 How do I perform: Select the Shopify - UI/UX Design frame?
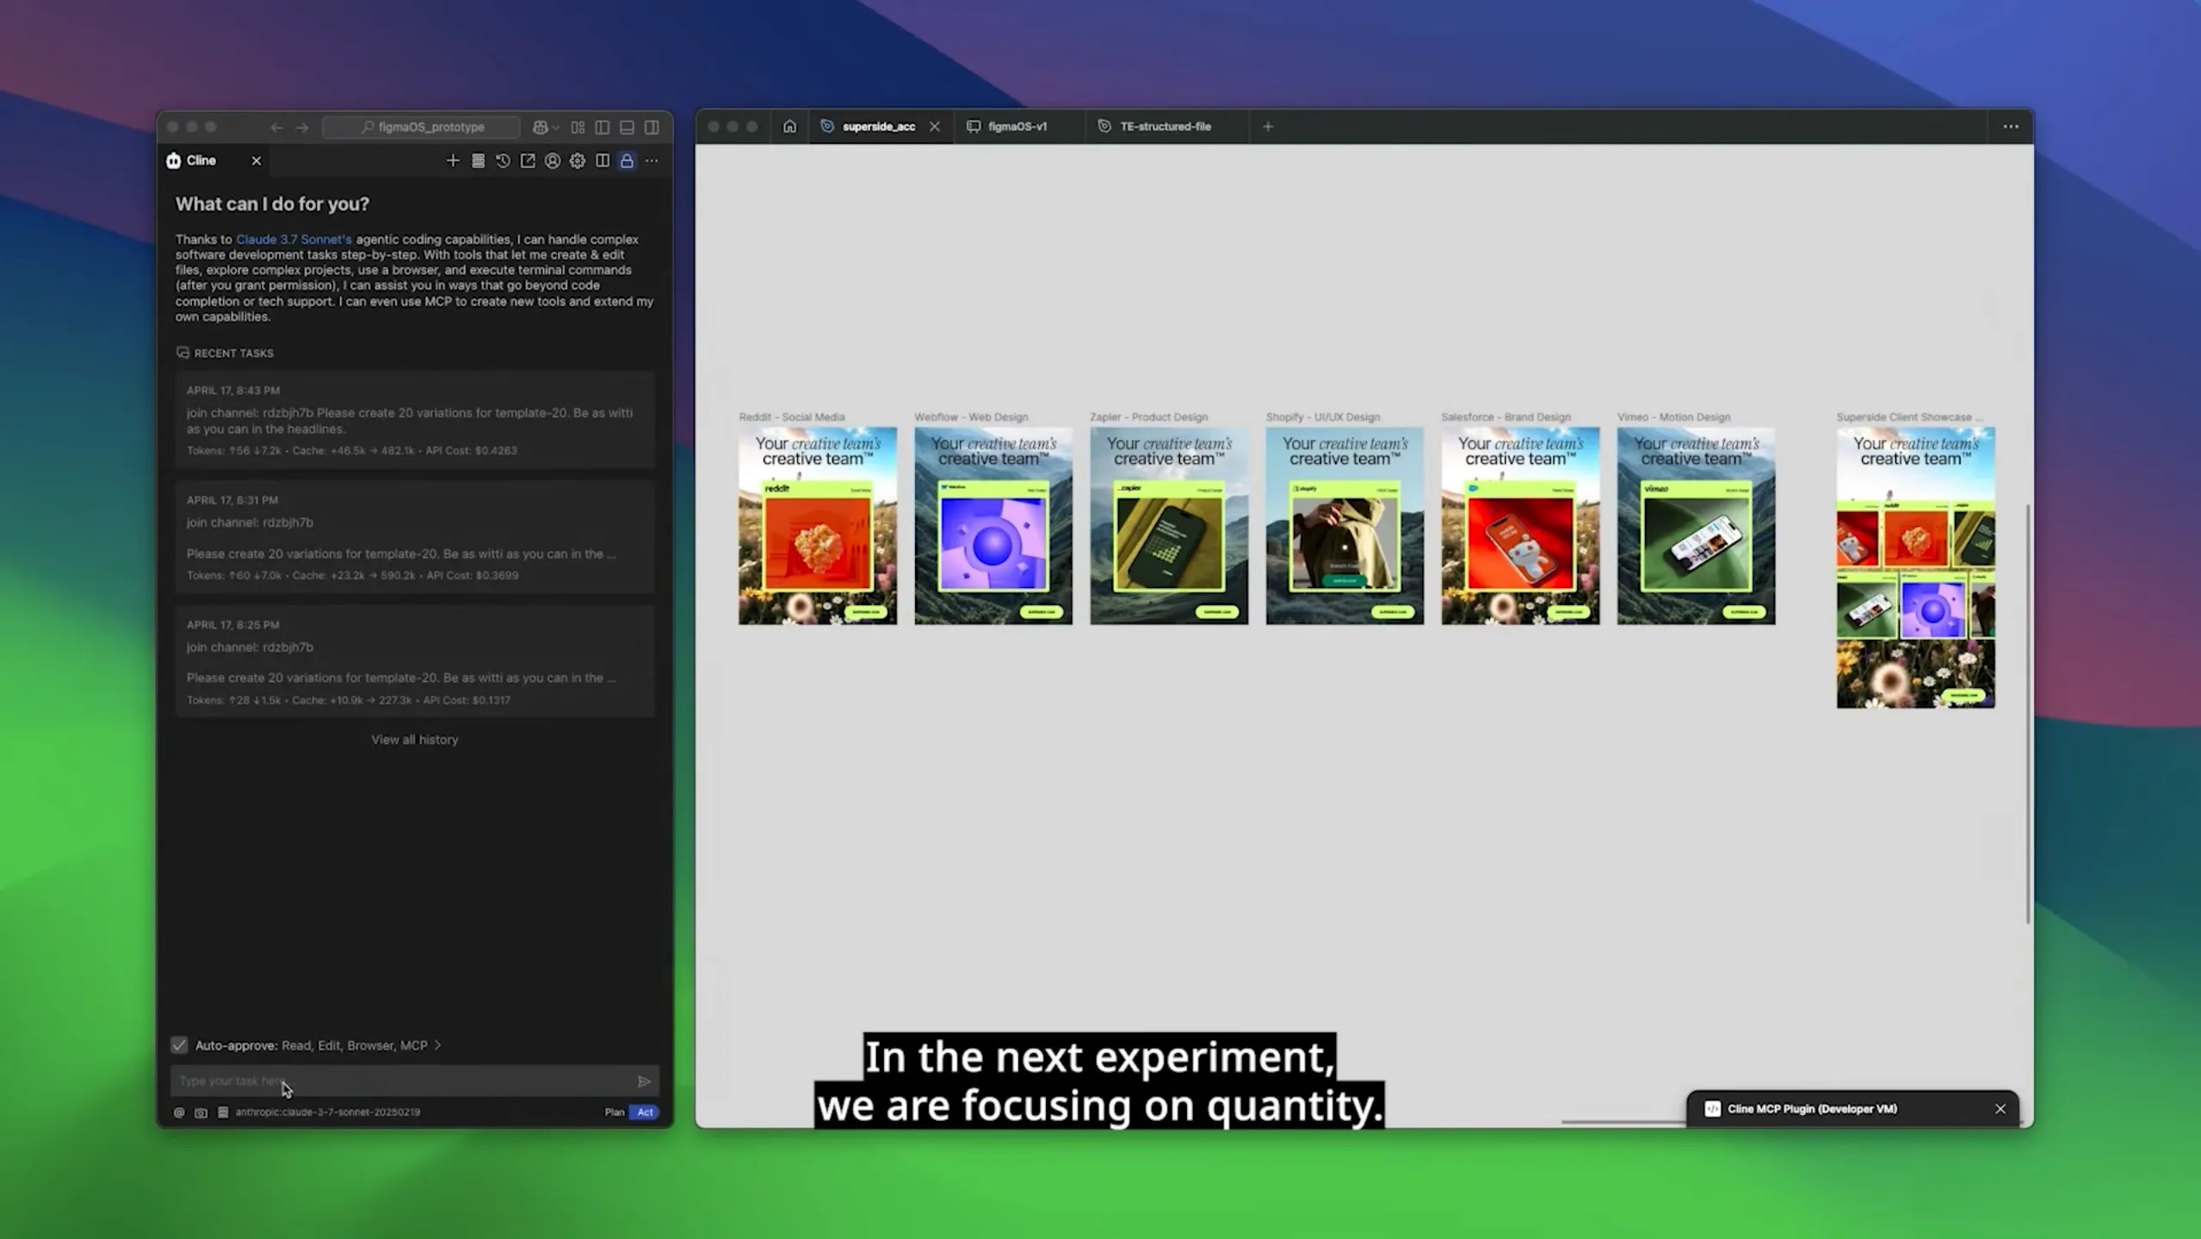pos(1345,526)
